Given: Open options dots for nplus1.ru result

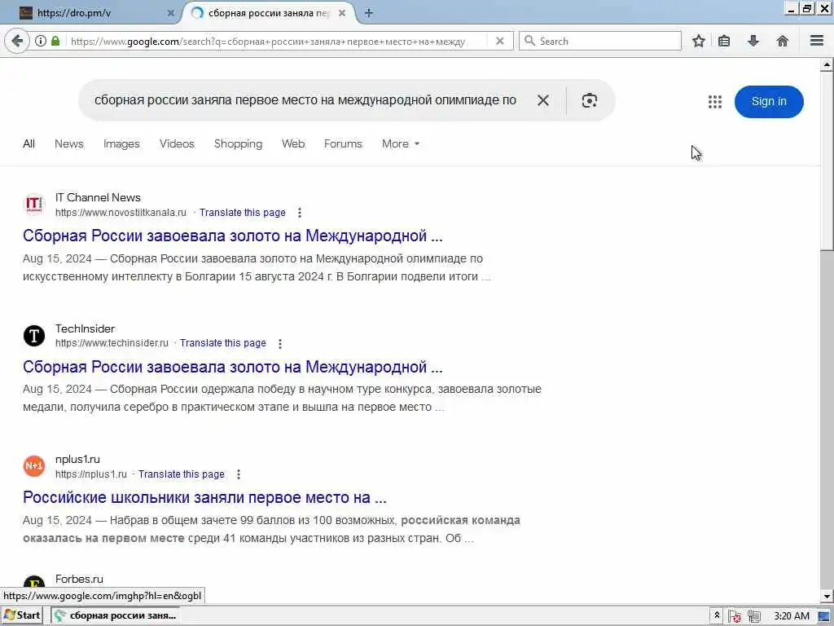Looking at the screenshot, I should [239, 474].
